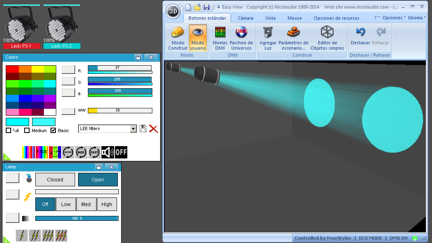Open Parcheo de Universos
The height and width of the screenshot is (243, 432).
[x=241, y=38]
